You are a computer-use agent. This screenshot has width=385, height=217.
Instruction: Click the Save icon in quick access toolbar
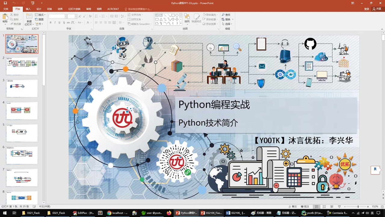coord(5,3)
